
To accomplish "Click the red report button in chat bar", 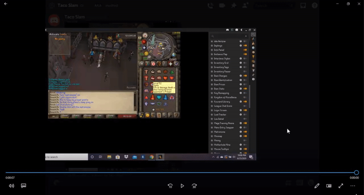I will coord(127,116).
